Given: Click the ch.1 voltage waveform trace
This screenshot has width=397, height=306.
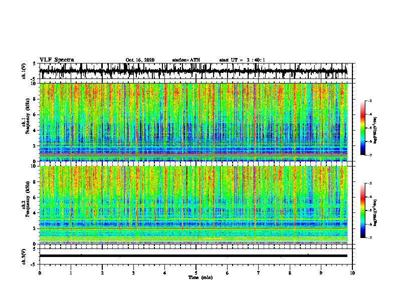Looking at the screenshot, I should tap(193, 71).
